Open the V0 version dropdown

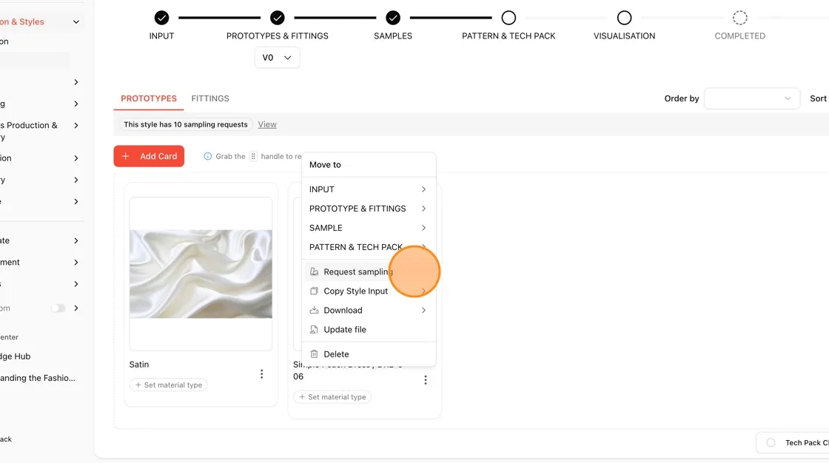[277, 58]
